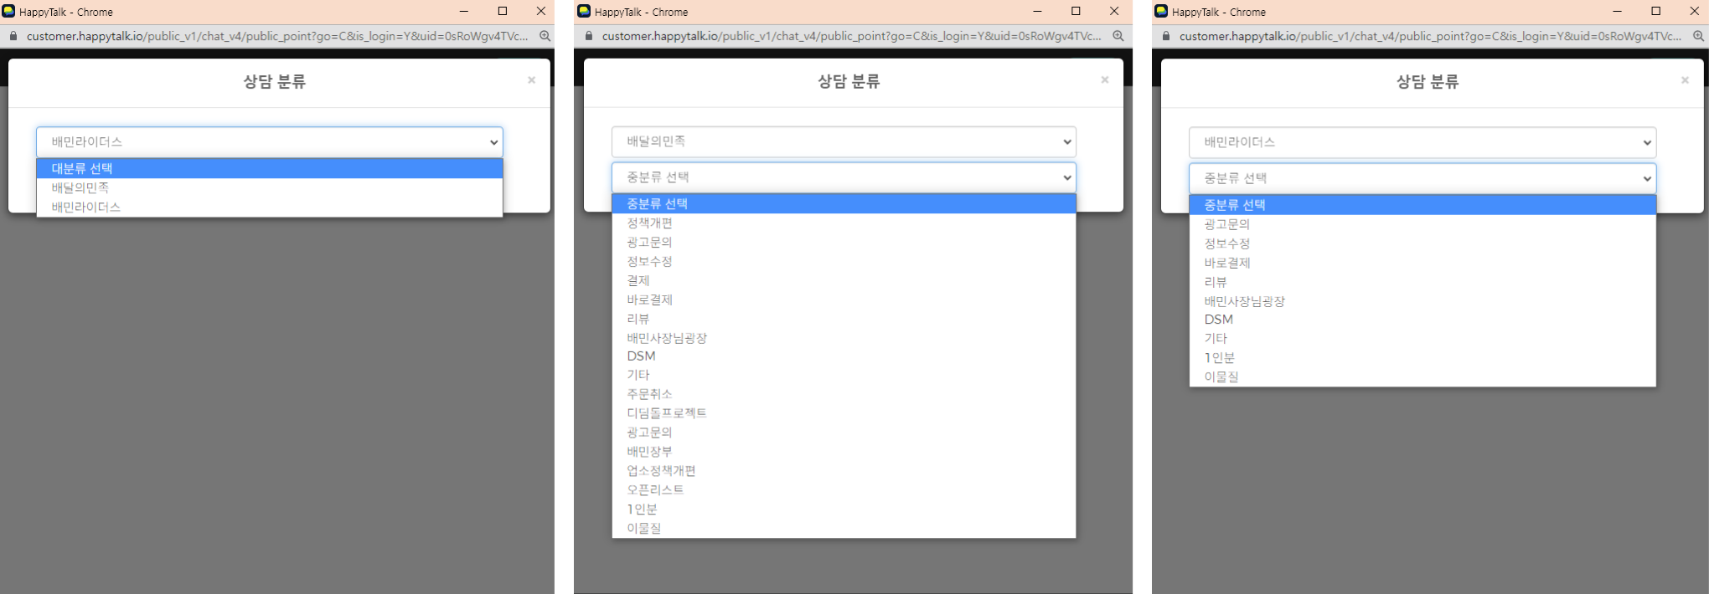1709x594 pixels.
Task: Collapse the 중분류 선택 dropdown in middle window
Action: point(844,177)
